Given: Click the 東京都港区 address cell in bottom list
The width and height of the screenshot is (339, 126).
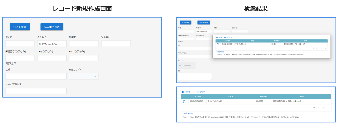Looking at the screenshot, I should point(302,101).
